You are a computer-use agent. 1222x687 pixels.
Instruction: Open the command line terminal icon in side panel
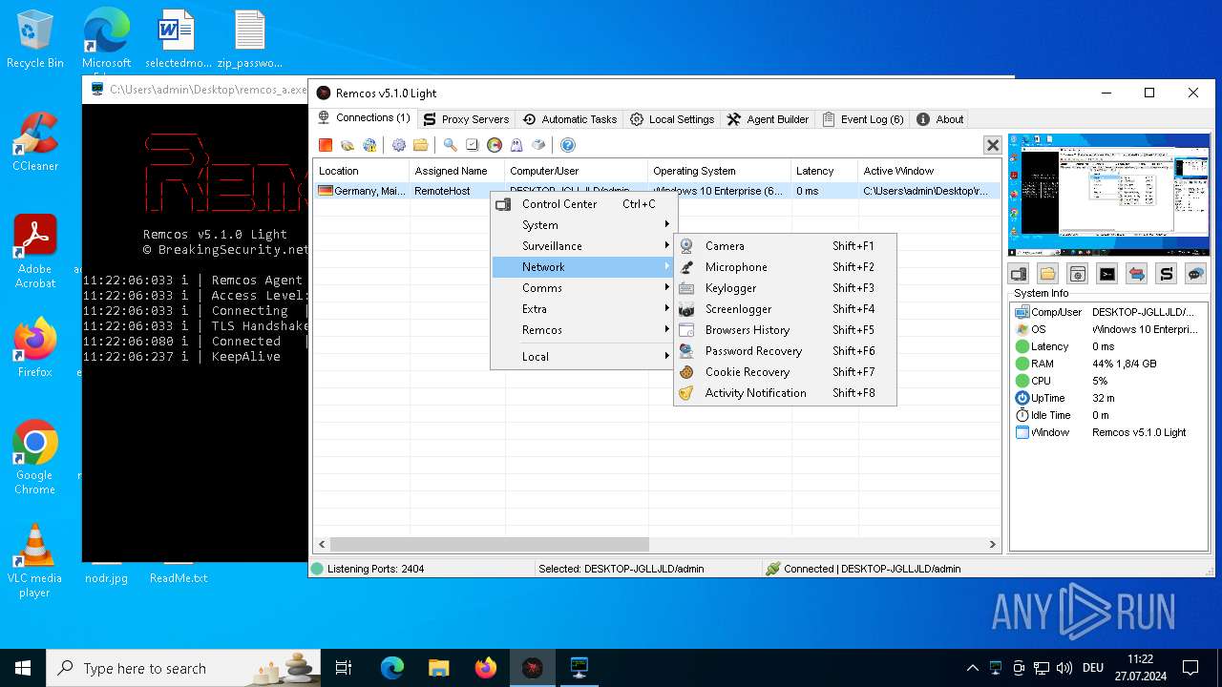pos(1107,274)
